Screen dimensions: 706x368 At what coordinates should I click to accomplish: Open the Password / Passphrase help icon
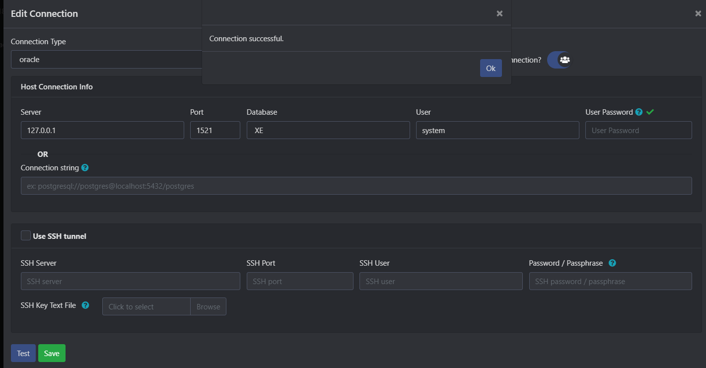612,263
